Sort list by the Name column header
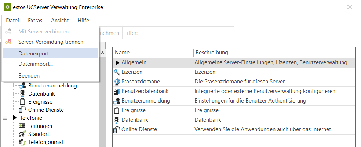Image resolution: width=361 pixels, height=147 pixels. [x=152, y=53]
